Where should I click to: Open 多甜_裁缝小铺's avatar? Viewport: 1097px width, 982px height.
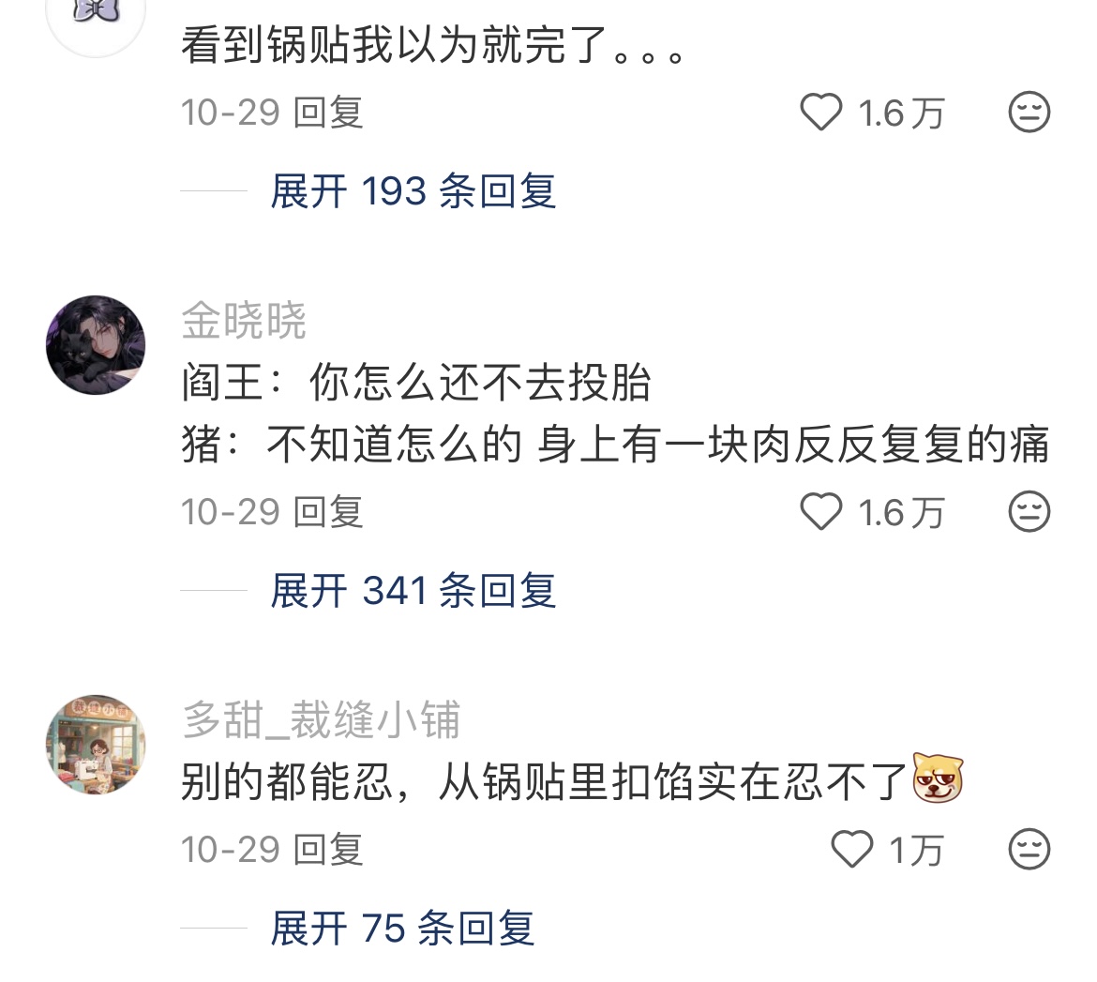coord(96,744)
